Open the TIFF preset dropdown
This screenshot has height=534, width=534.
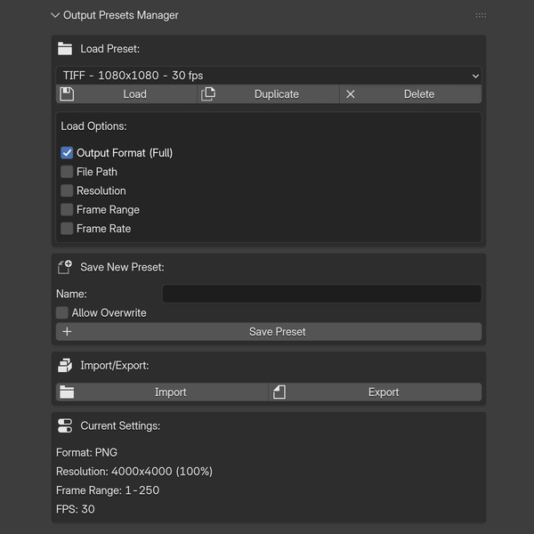(268, 76)
